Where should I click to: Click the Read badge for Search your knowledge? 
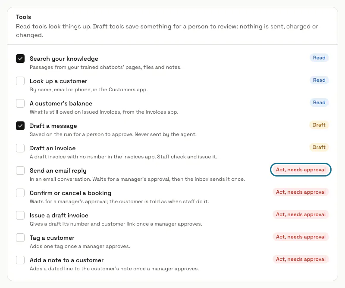(319, 58)
